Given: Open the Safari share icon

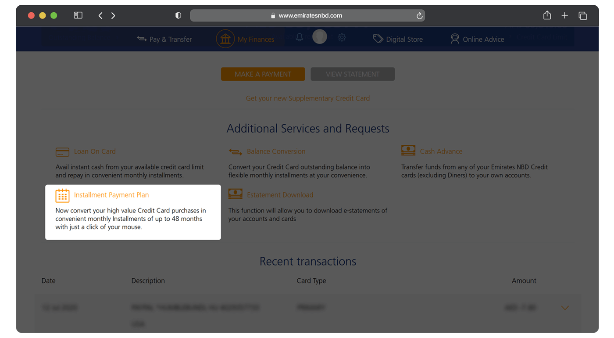Looking at the screenshot, I should 547,15.
